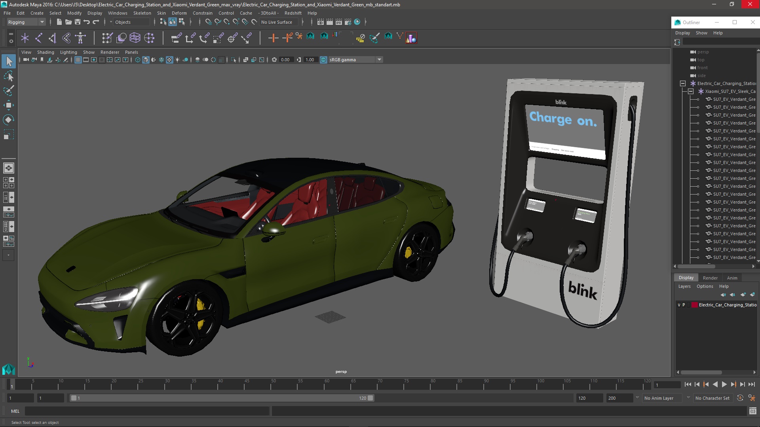The image size is (760, 427).
Task: Click the No Live Surface field
Action: [x=279, y=22]
